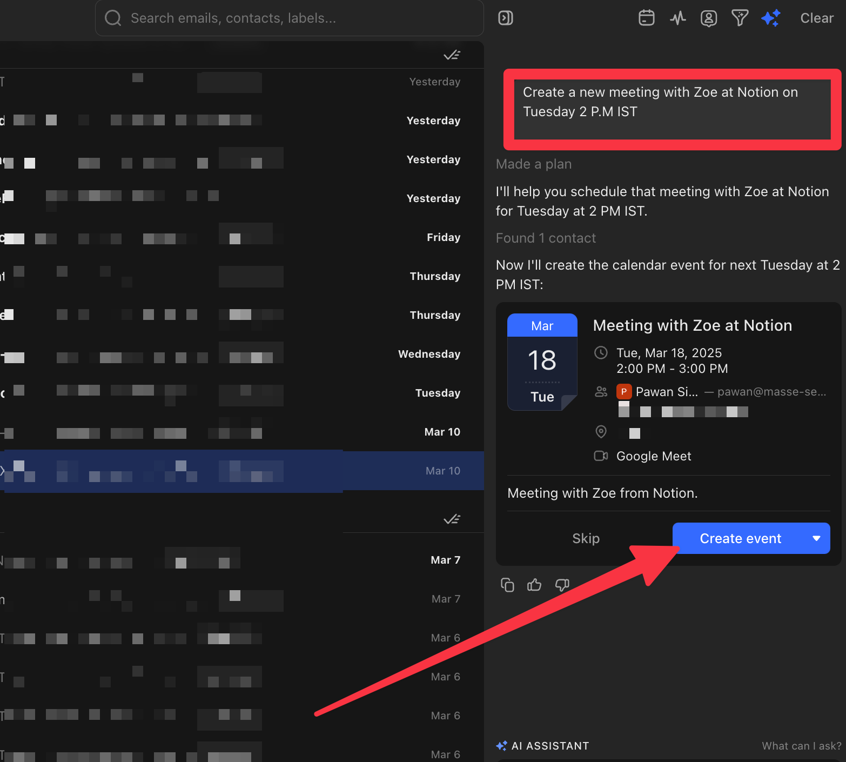Confirm with Create event button
This screenshot has height=762, width=846.
click(x=740, y=538)
